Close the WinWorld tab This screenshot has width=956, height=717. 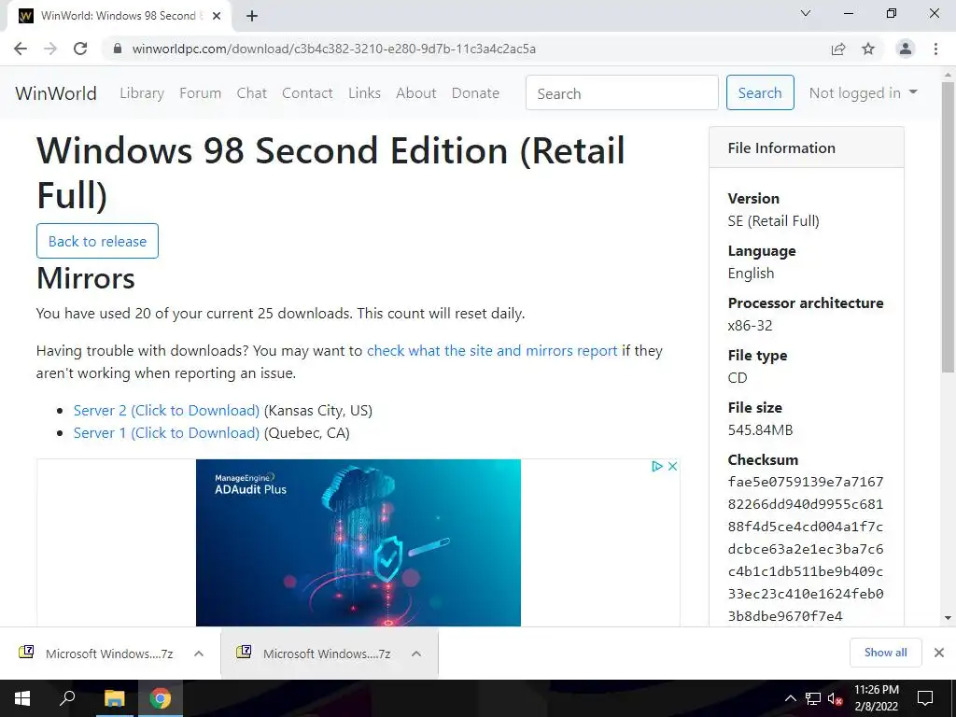[217, 16]
